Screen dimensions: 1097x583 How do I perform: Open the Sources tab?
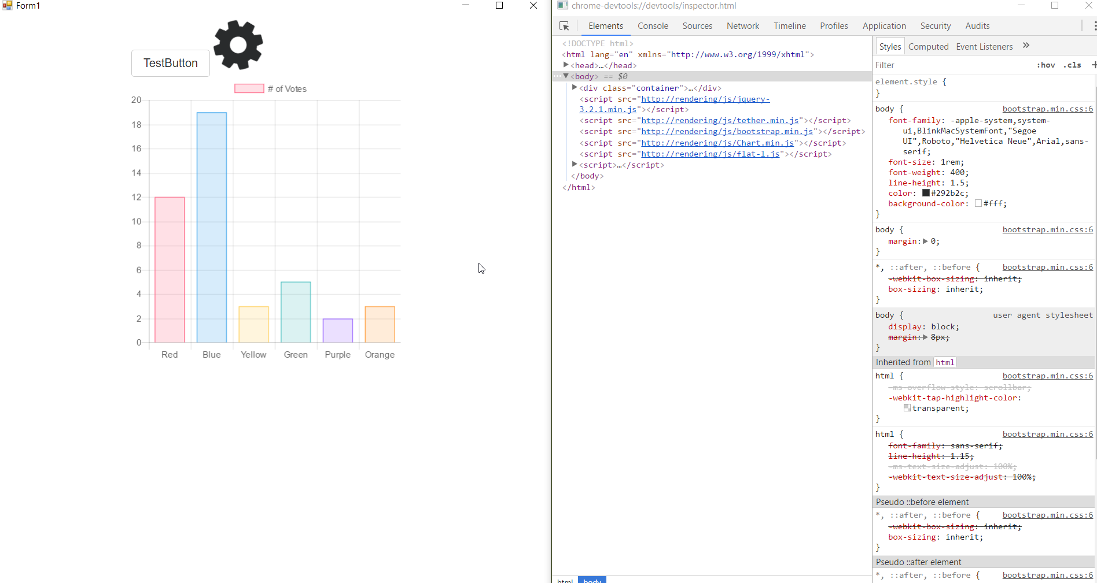coord(697,26)
